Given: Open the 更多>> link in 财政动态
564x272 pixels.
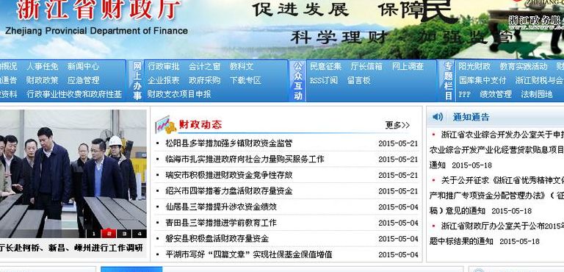Looking at the screenshot, I should [397, 125].
